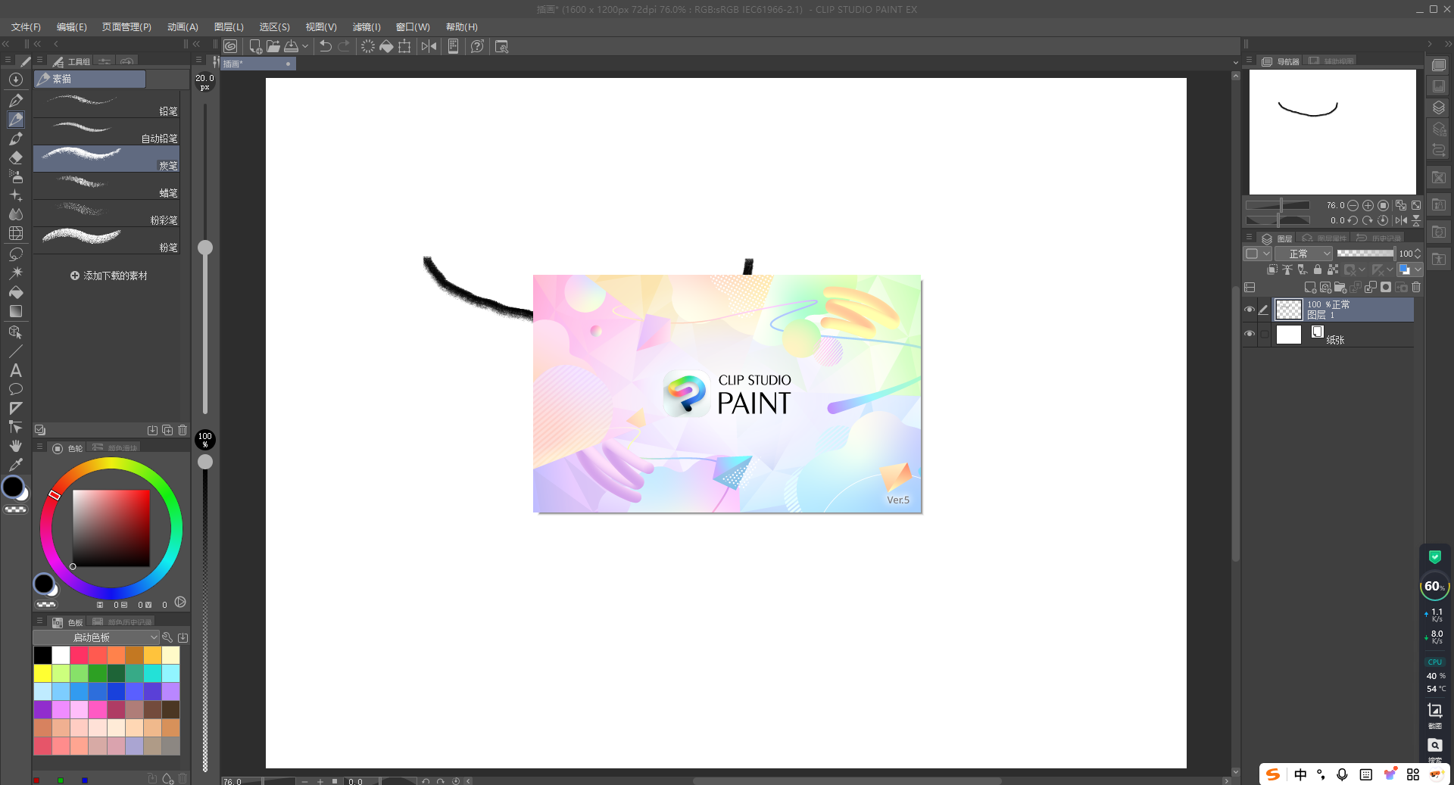Click the Undo icon in the top toolbar
This screenshot has height=785, width=1454.
click(x=325, y=46)
